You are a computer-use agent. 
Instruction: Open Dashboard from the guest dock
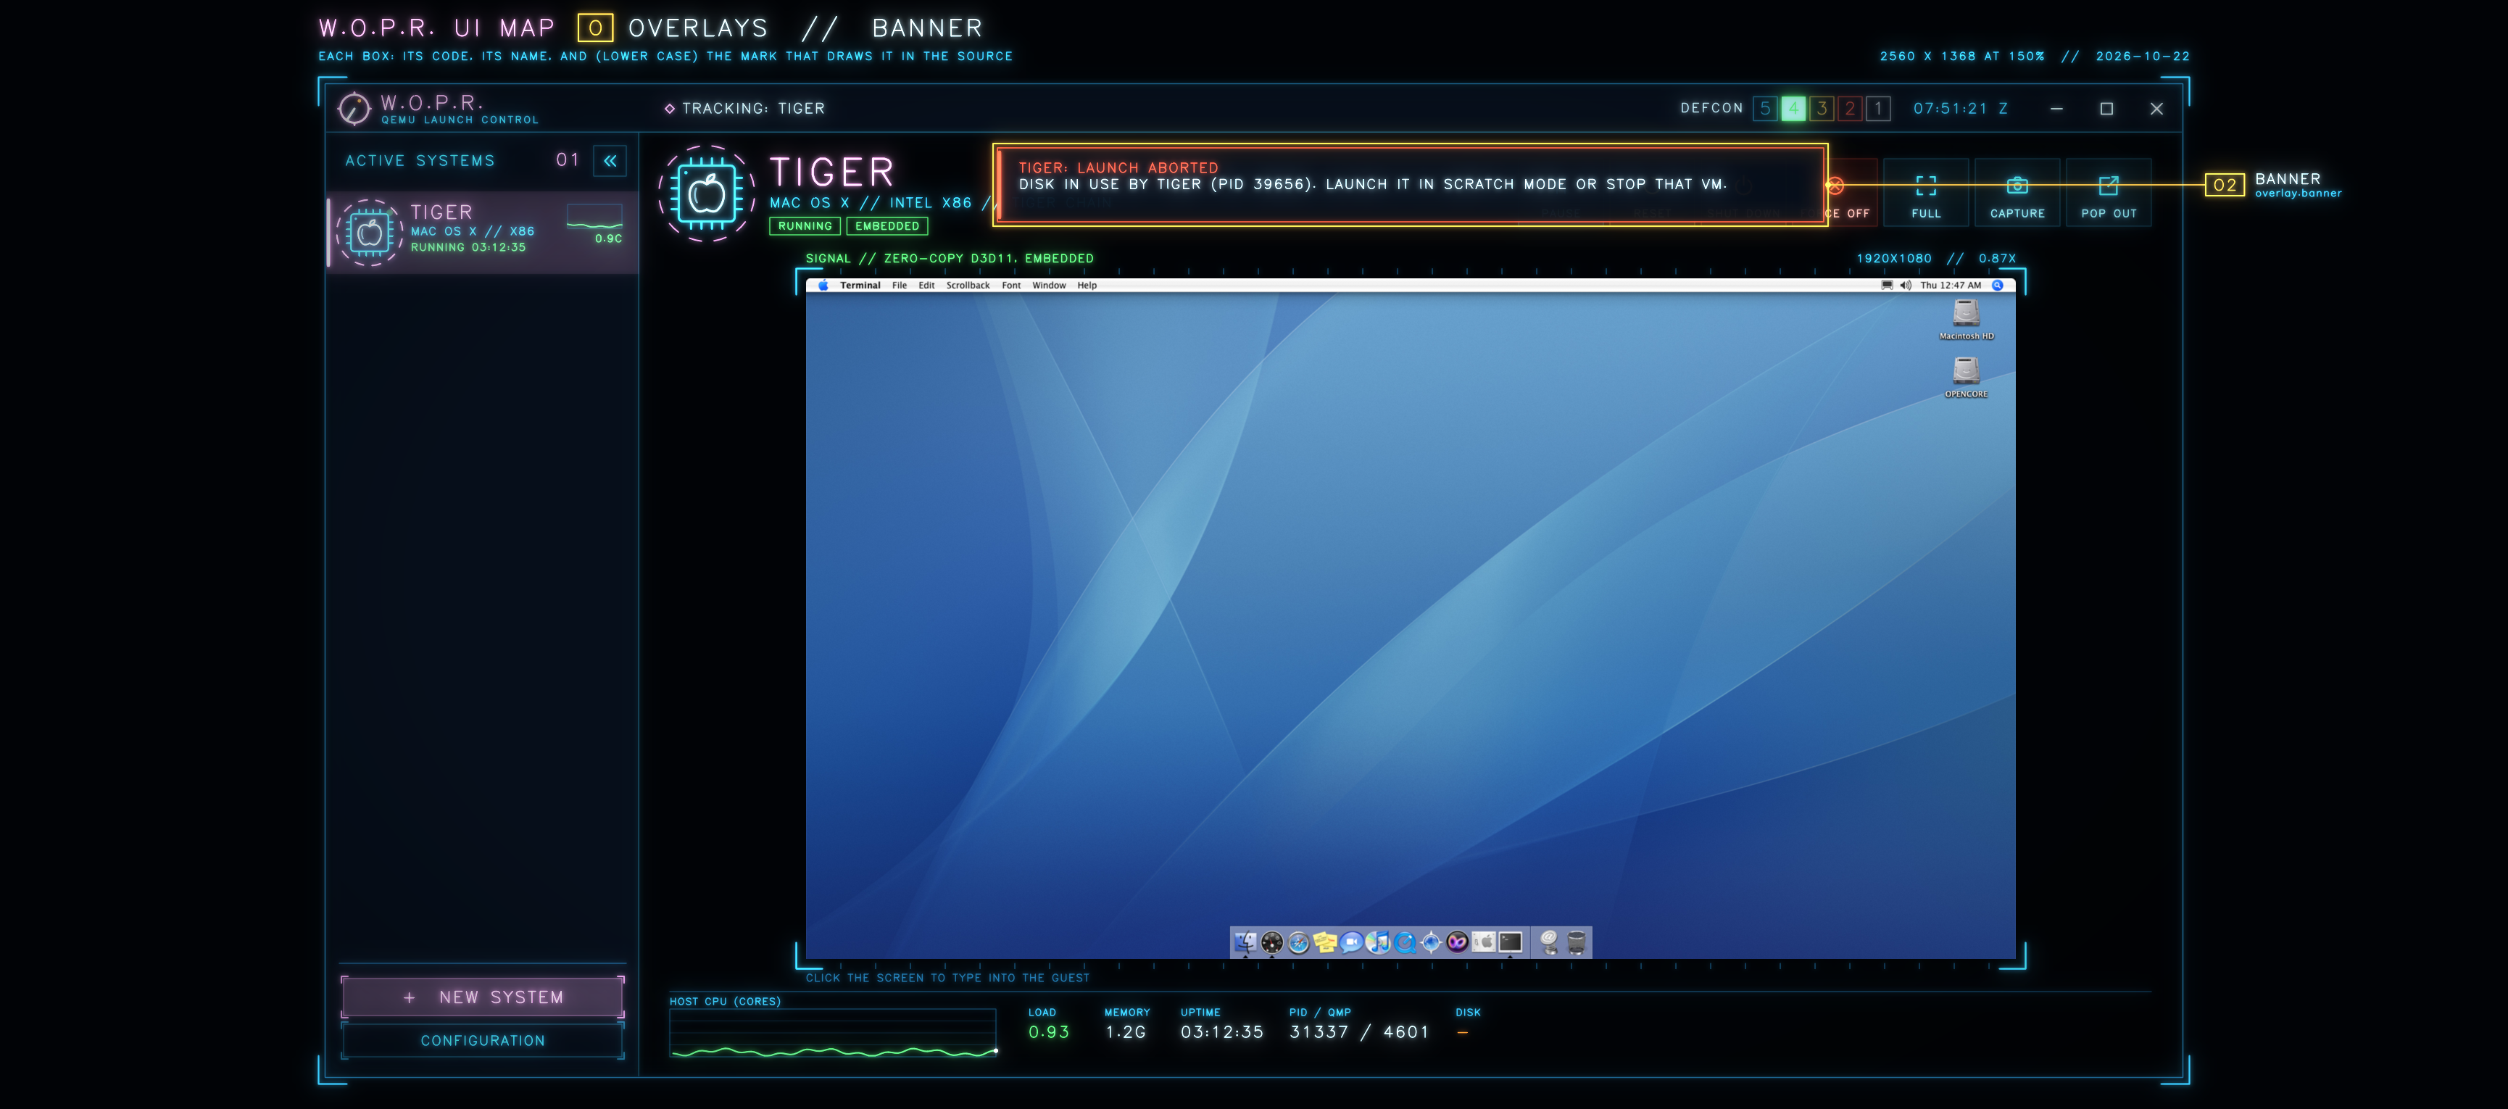pos(1271,942)
